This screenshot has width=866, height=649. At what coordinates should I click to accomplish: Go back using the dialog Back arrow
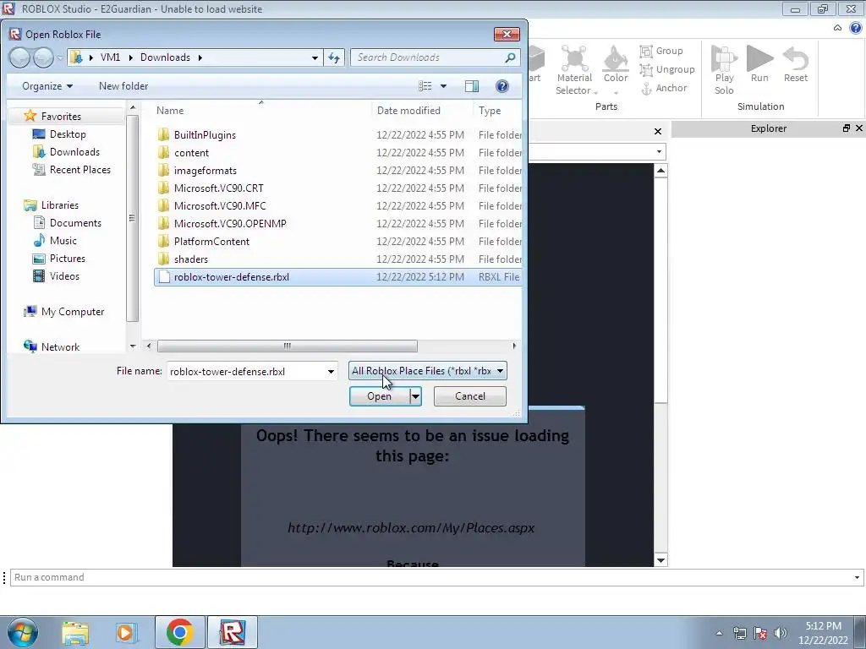click(20, 57)
